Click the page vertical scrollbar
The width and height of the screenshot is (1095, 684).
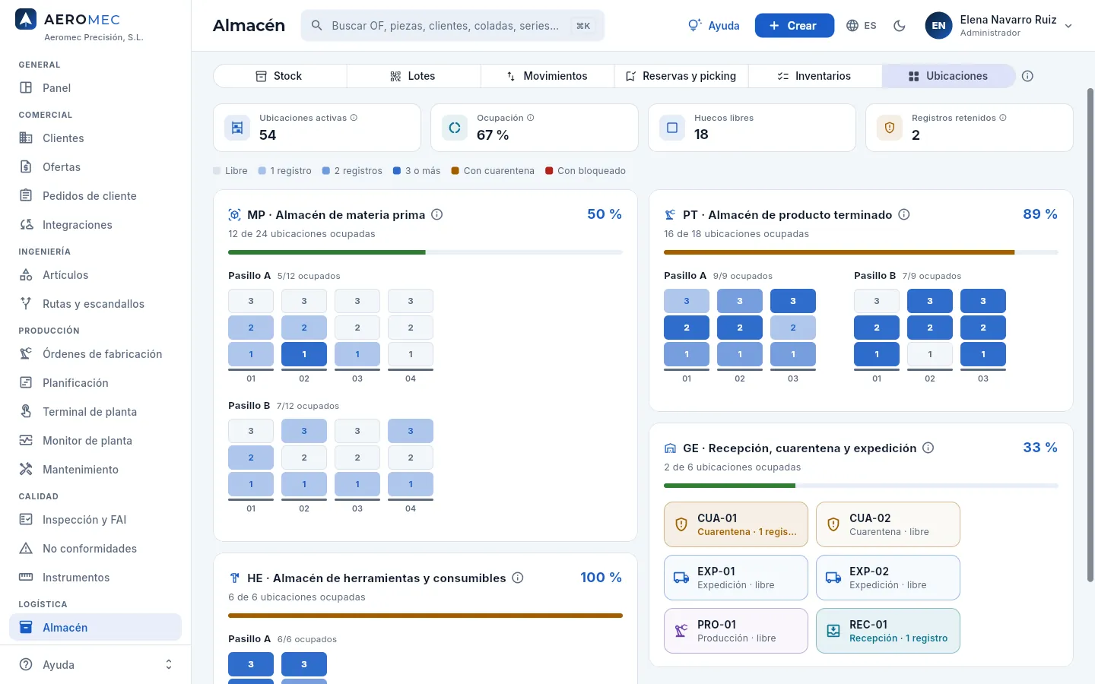pyautogui.click(x=1090, y=334)
